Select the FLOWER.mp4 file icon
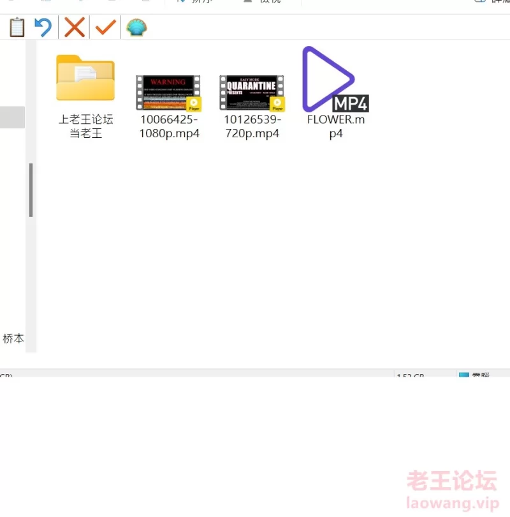 coord(335,79)
